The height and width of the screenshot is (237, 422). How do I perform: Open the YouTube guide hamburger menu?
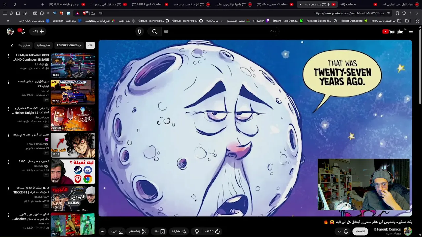[x=410, y=31]
